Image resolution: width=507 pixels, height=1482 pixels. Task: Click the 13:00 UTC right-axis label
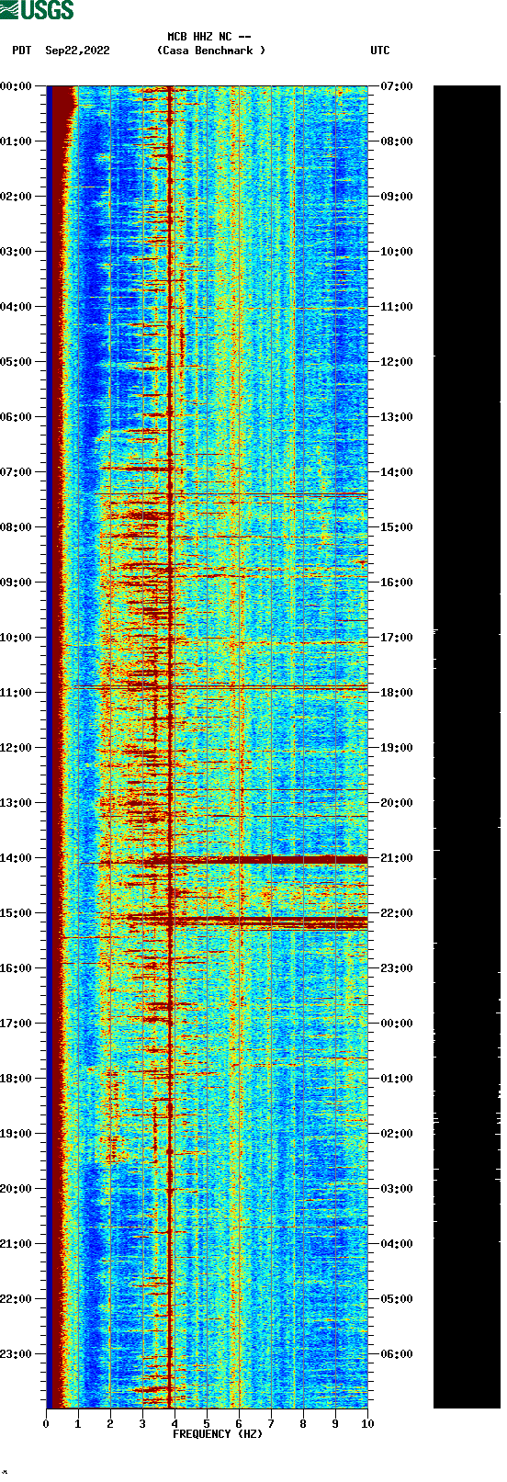point(397,417)
